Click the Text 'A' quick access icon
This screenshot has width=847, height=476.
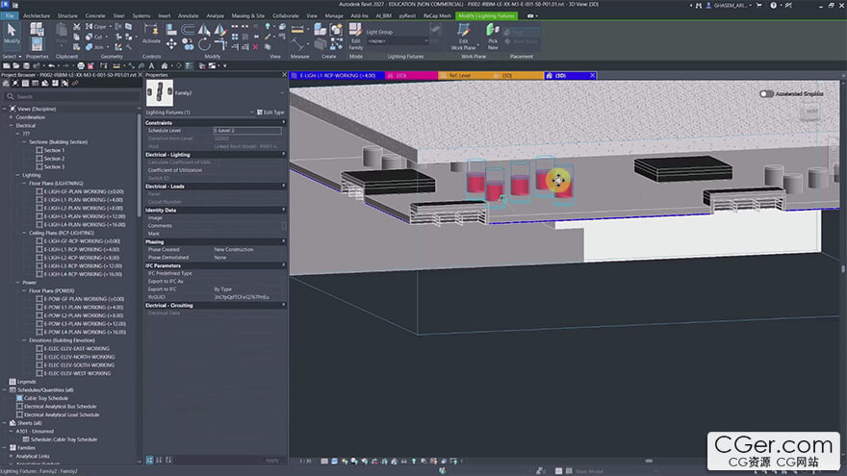coord(151,65)
